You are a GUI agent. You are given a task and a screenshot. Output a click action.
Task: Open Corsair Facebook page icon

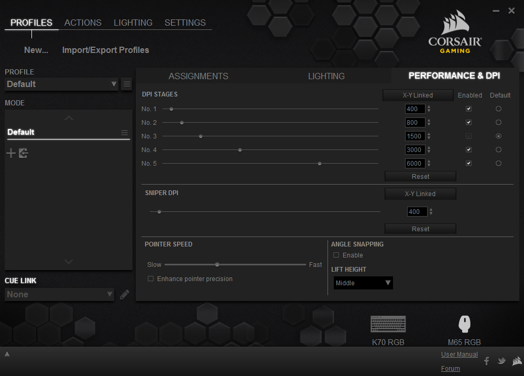click(x=487, y=361)
